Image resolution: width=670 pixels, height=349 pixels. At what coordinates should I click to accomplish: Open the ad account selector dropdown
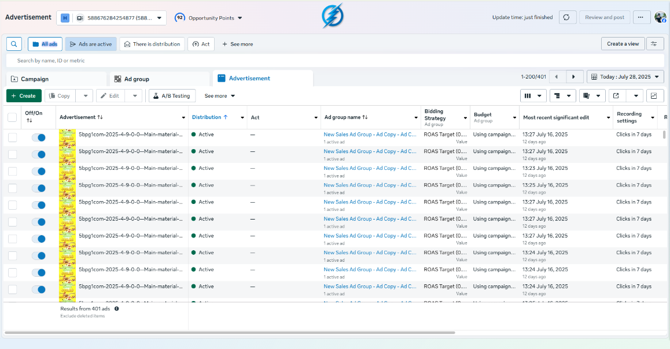click(x=111, y=18)
